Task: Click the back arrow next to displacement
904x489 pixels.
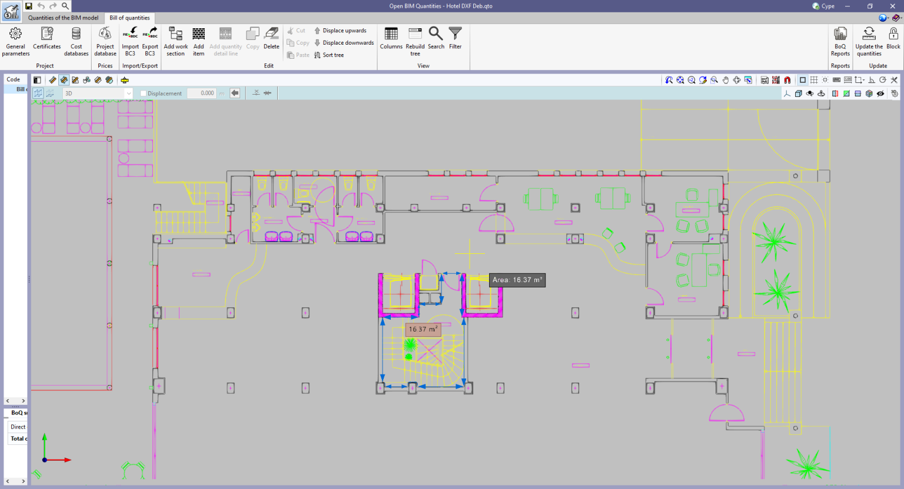Action: coord(235,93)
